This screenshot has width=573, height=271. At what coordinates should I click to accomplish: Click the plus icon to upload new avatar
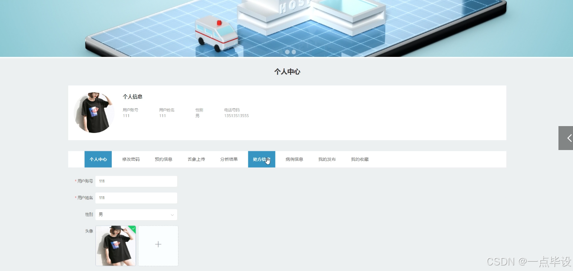(x=158, y=244)
